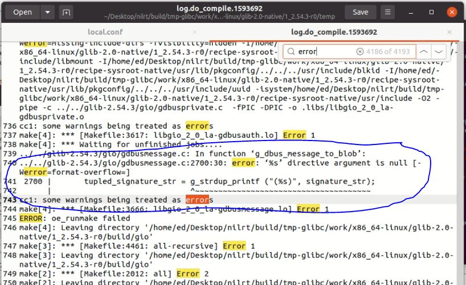This screenshot has height=285, width=466.
Task: Click line number 736
Action: coord(10,126)
